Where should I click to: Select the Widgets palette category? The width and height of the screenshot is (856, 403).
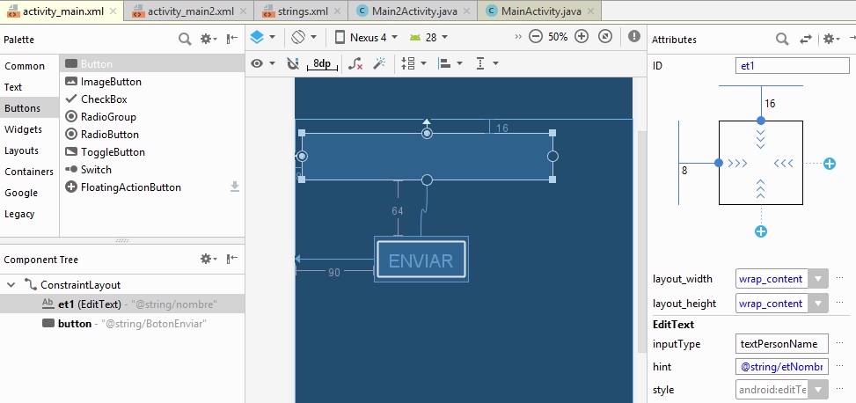coord(23,129)
